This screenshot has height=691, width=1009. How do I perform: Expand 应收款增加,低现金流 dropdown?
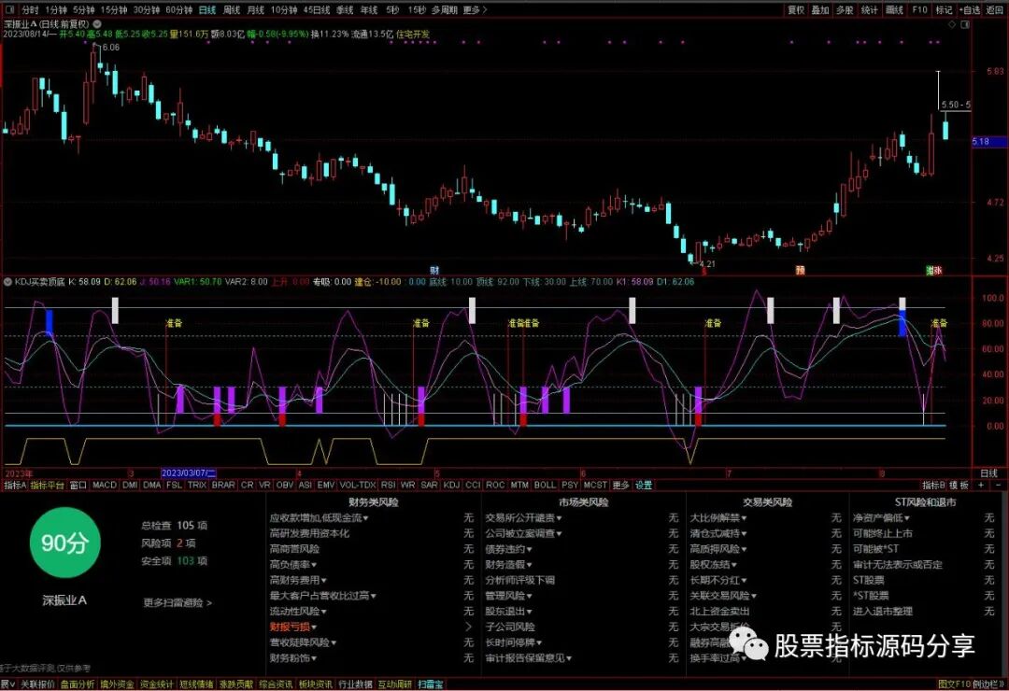320,518
